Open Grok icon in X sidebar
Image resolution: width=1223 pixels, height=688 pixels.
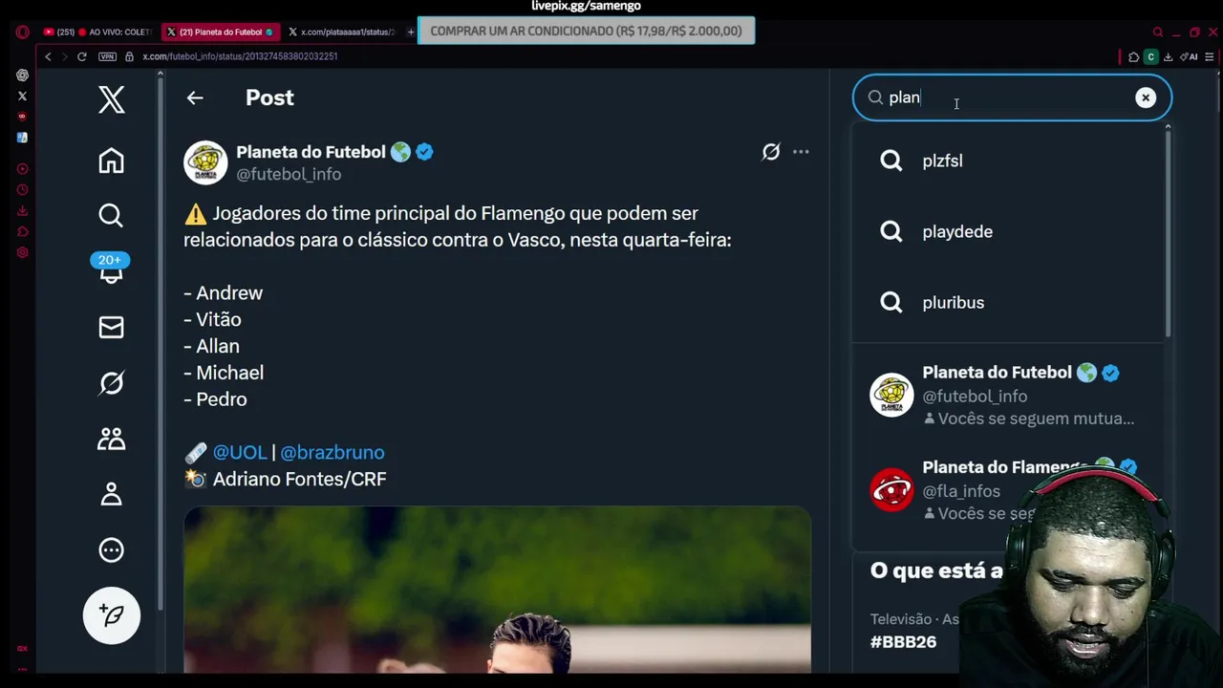click(x=111, y=383)
